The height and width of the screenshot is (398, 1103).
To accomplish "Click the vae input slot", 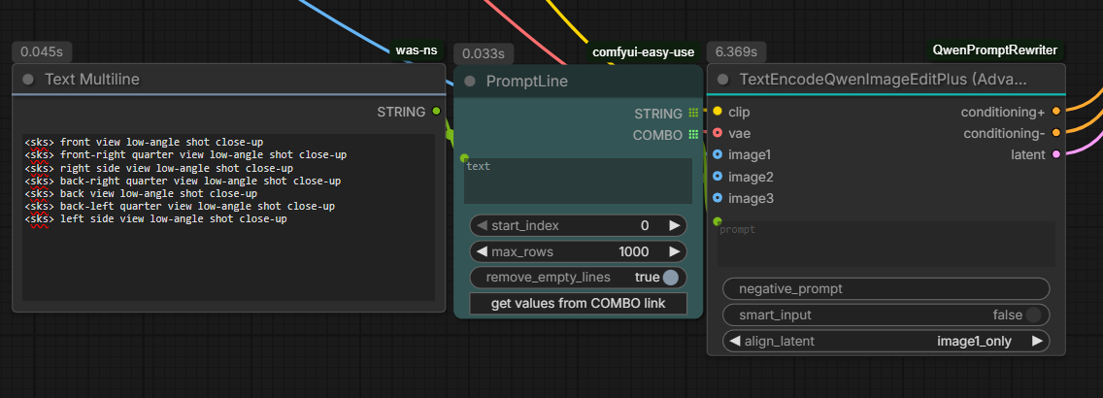I will point(718,133).
